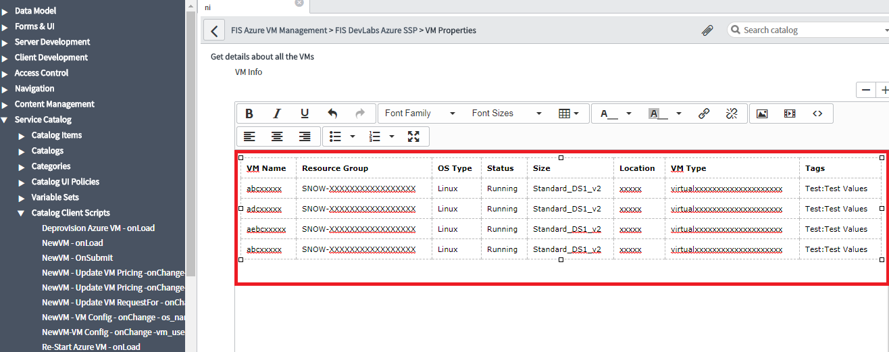
Task: Apply italic formatting
Action: tap(277, 114)
